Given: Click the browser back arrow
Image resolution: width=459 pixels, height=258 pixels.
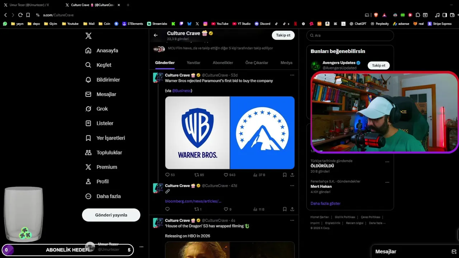Looking at the screenshot, I should (x=5, y=15).
